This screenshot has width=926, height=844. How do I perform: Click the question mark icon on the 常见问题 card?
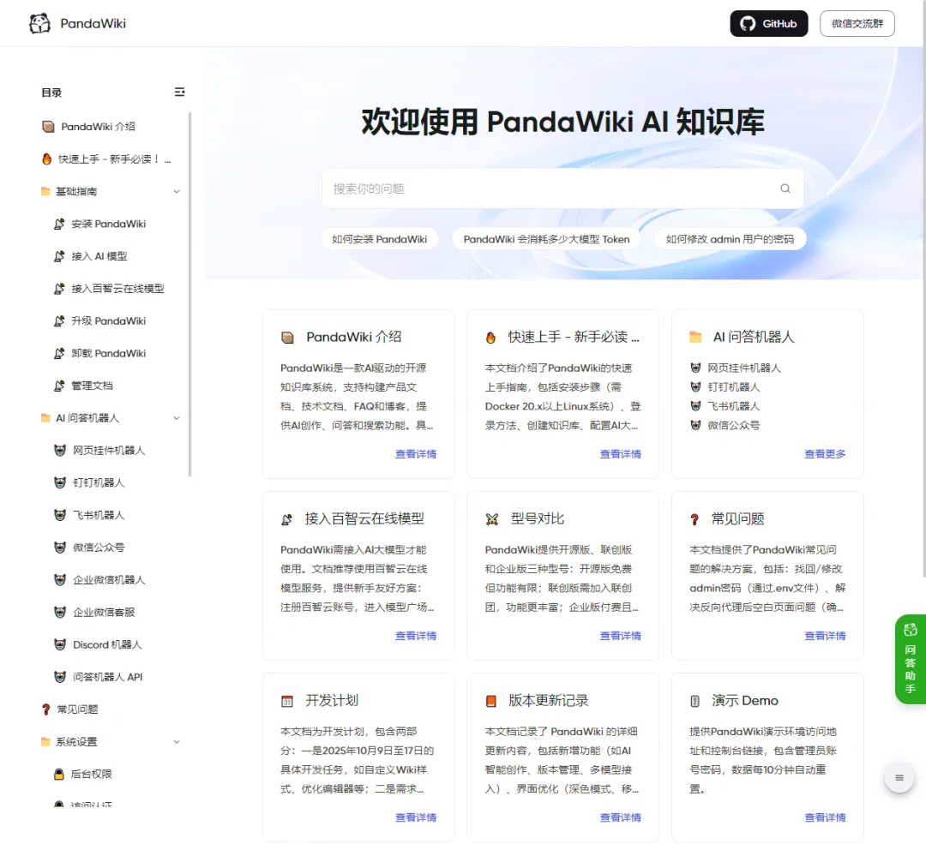coord(695,518)
